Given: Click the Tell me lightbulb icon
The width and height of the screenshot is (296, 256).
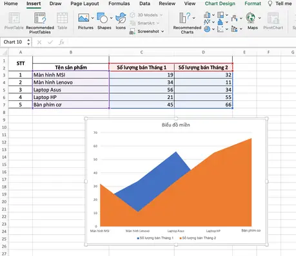Looking at the screenshot, I should point(270,4).
